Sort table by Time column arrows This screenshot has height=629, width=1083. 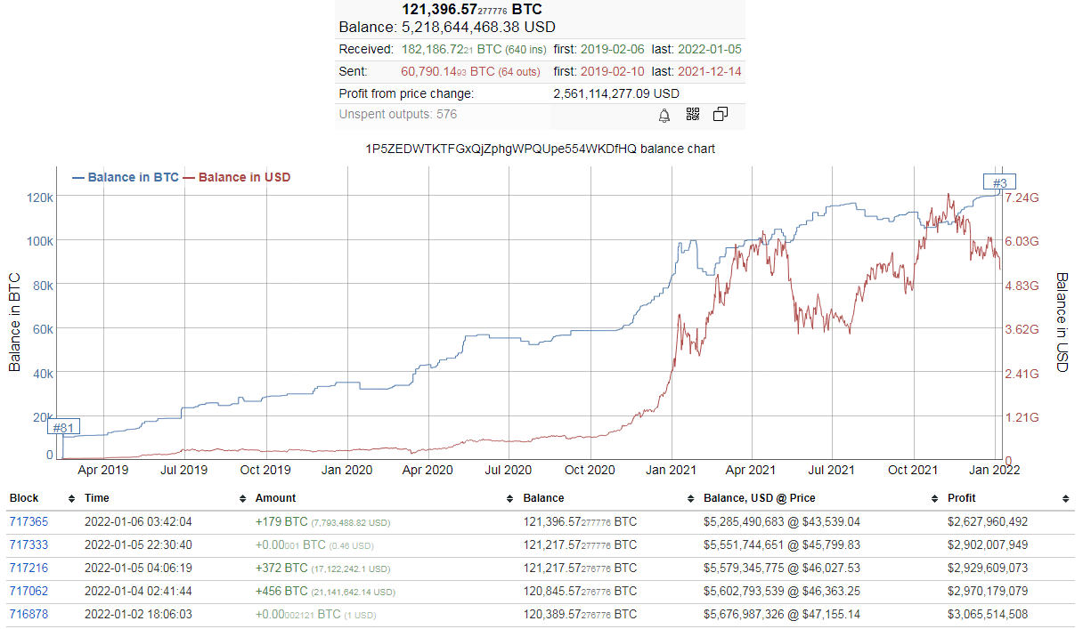(243, 498)
